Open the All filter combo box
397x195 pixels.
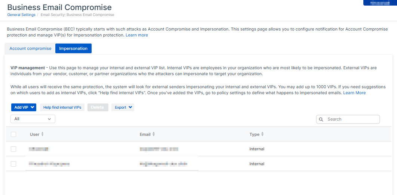point(33,119)
